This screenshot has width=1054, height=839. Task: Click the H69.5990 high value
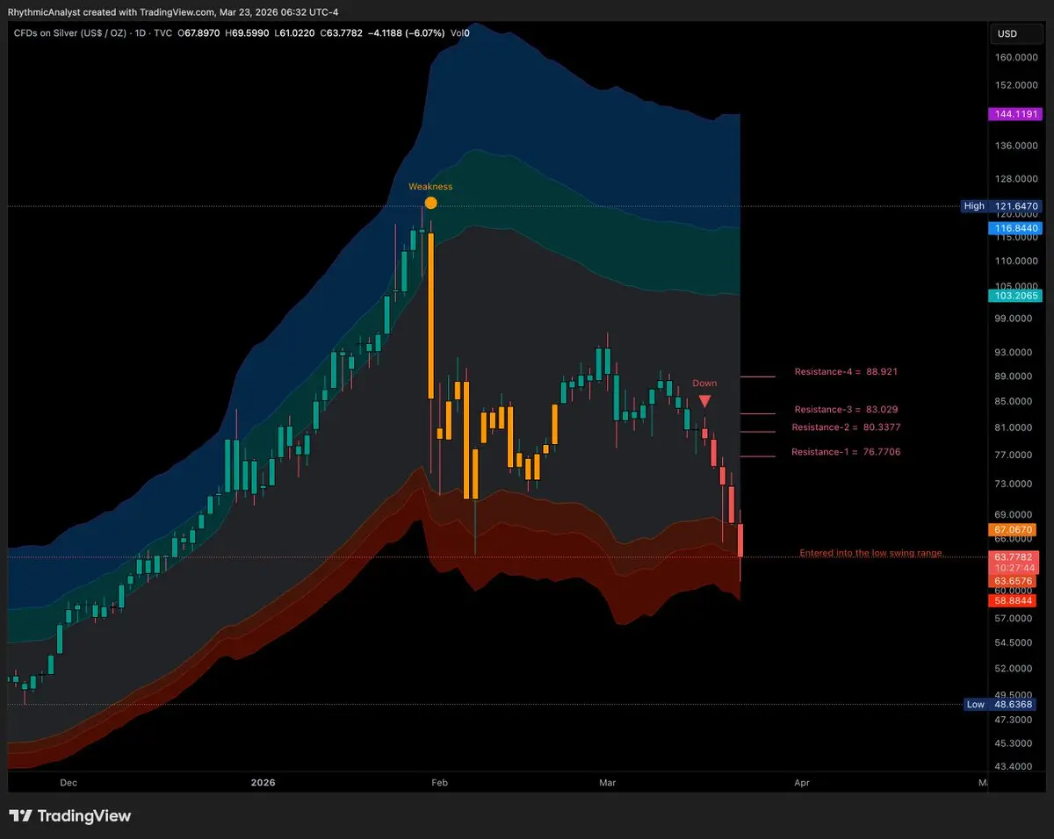pos(248,33)
